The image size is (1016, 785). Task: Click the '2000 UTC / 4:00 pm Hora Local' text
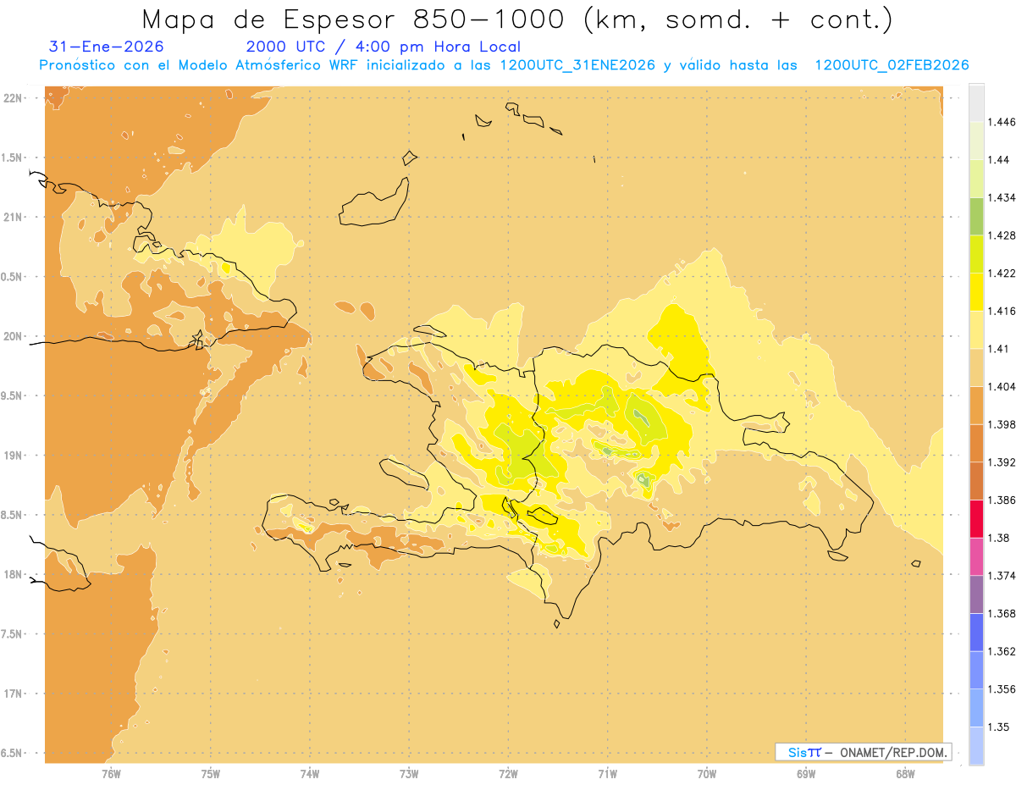(x=384, y=47)
